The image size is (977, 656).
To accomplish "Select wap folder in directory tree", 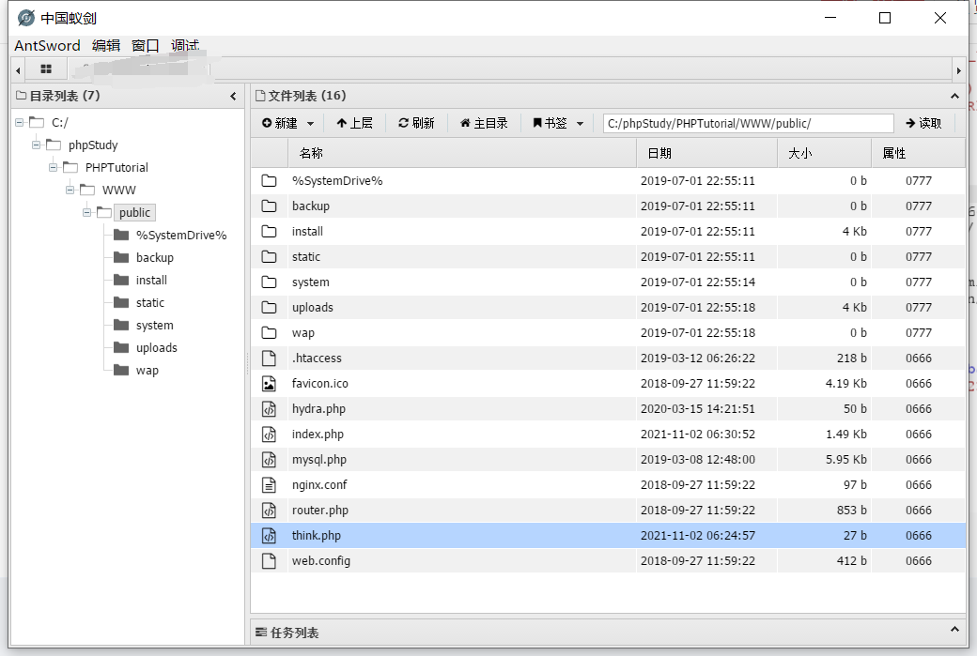I will click(147, 371).
